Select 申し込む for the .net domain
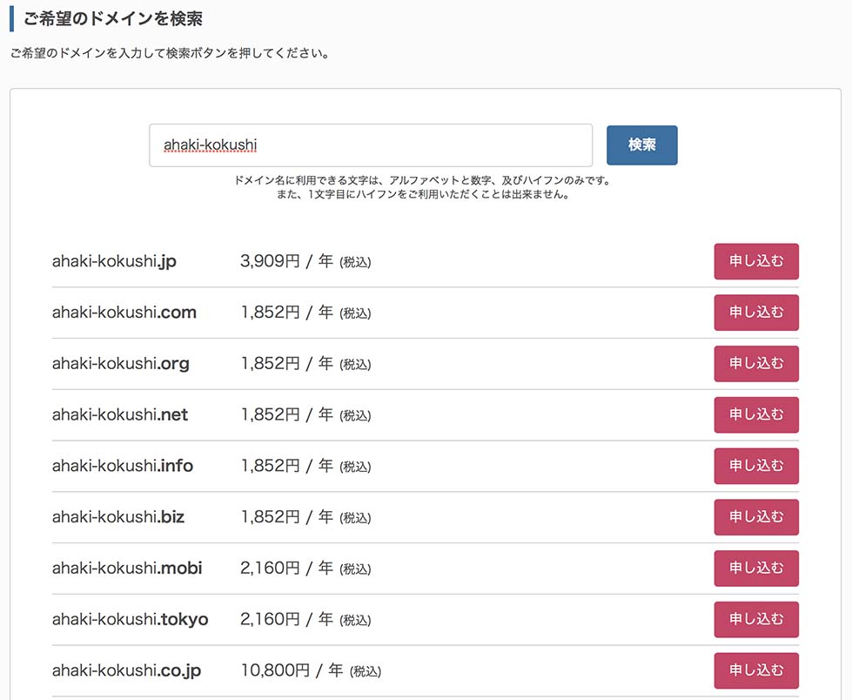 tap(755, 415)
